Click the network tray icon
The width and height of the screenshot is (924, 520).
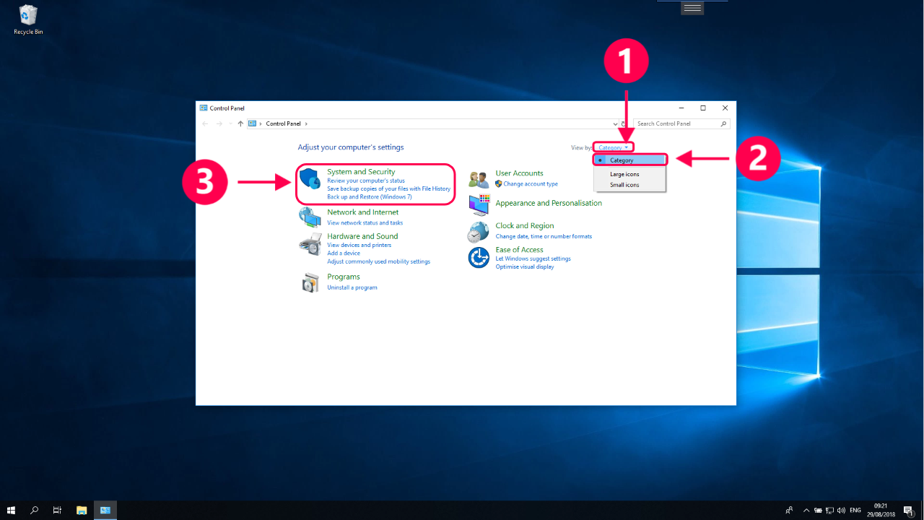(830, 510)
